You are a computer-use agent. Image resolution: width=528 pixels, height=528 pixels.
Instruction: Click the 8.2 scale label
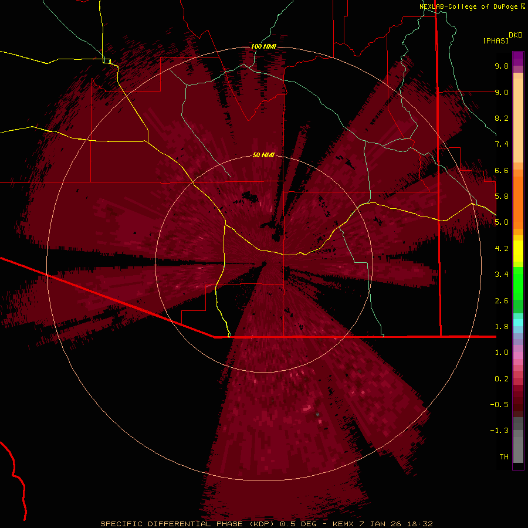(502, 118)
